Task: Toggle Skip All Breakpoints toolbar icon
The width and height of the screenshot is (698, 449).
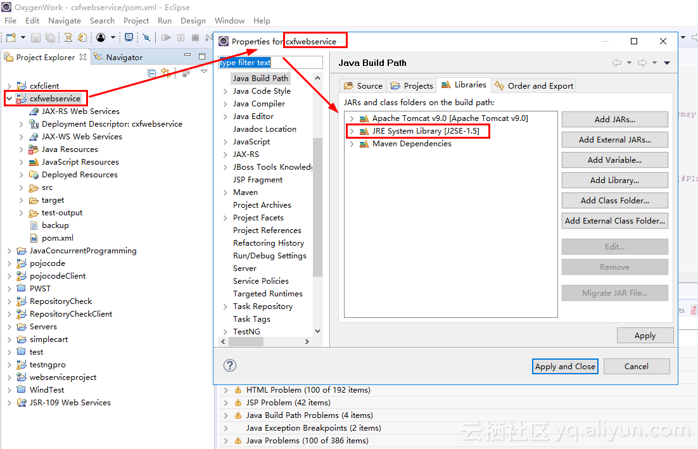Action: click(146, 38)
